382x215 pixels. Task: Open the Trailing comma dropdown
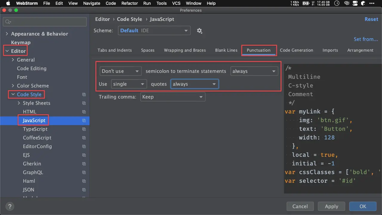172,97
